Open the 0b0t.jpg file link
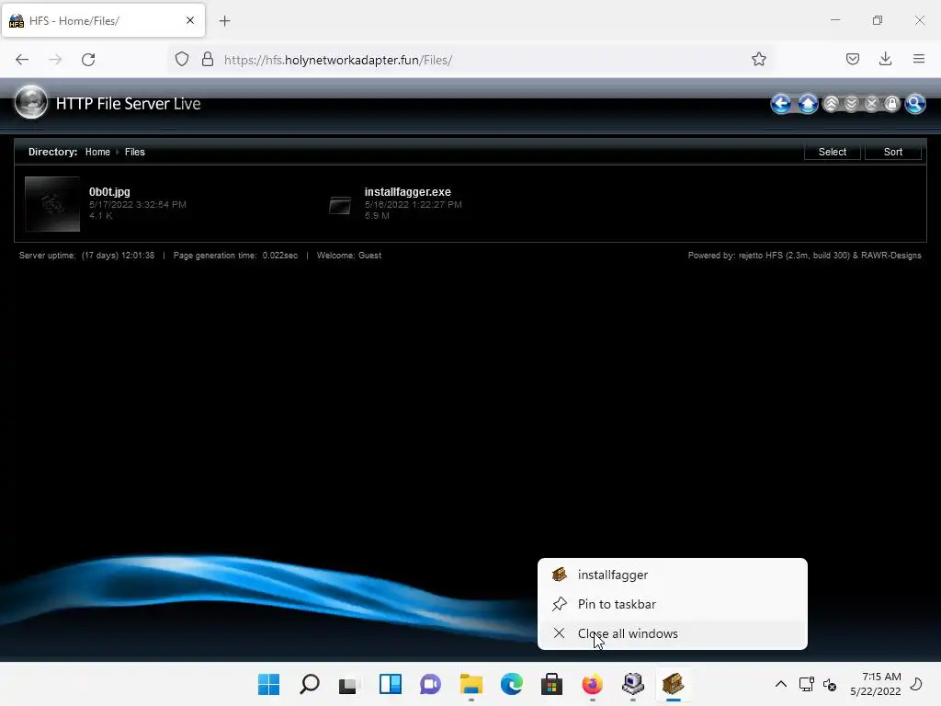Screen dimensions: 941x706 coord(109,191)
